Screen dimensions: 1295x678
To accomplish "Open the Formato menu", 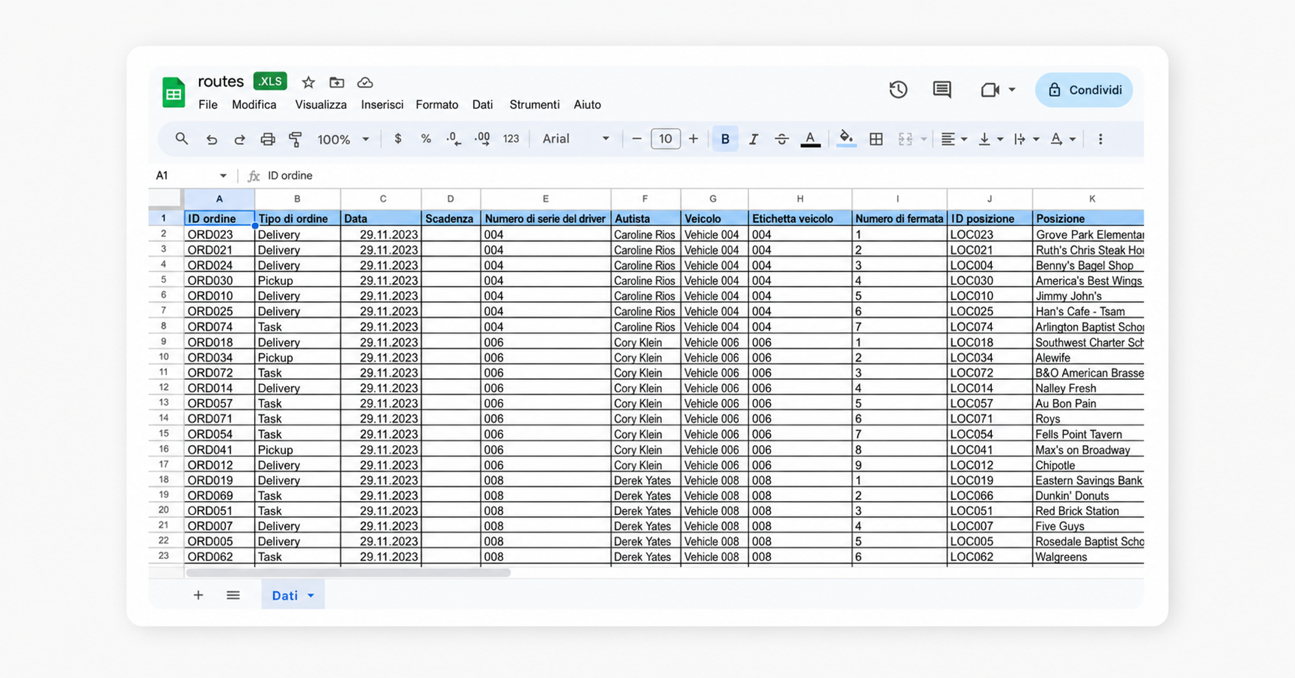I will [x=437, y=105].
